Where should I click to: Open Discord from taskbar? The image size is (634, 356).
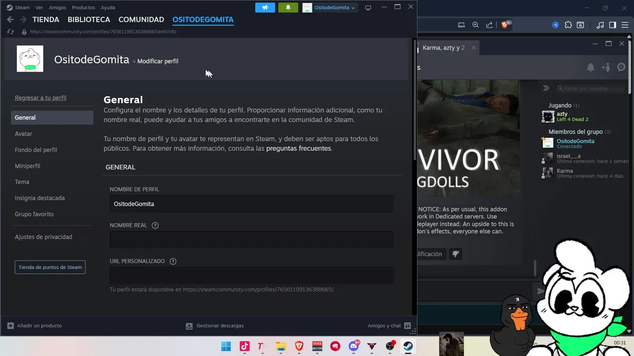354,346
